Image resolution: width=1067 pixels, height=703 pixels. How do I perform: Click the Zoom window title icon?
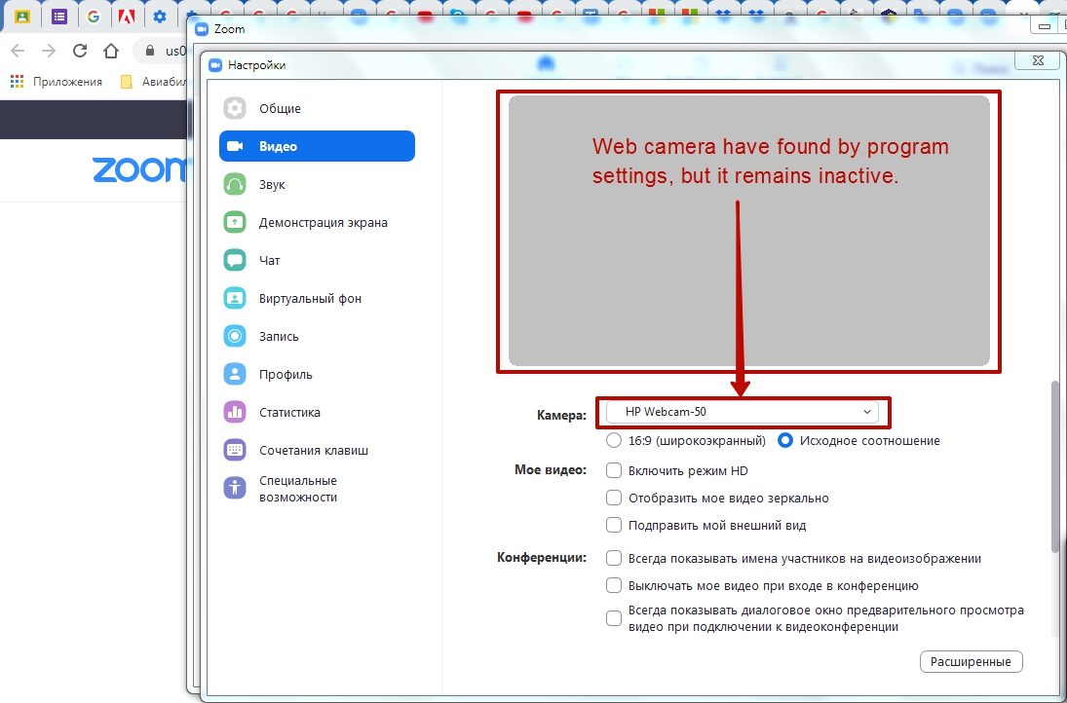tap(201, 29)
